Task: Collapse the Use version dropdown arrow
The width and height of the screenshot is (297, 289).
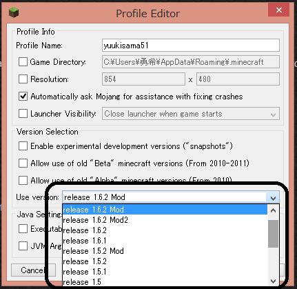Action: 273,197
